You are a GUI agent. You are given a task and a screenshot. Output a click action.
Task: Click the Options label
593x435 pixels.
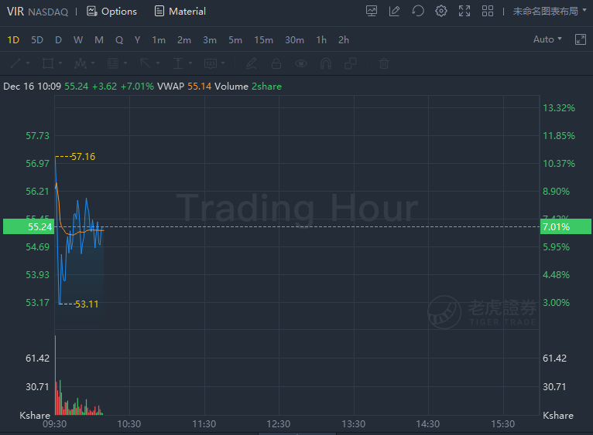[119, 12]
